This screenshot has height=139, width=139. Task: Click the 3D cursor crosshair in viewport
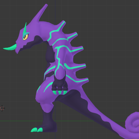pos(2,108)
